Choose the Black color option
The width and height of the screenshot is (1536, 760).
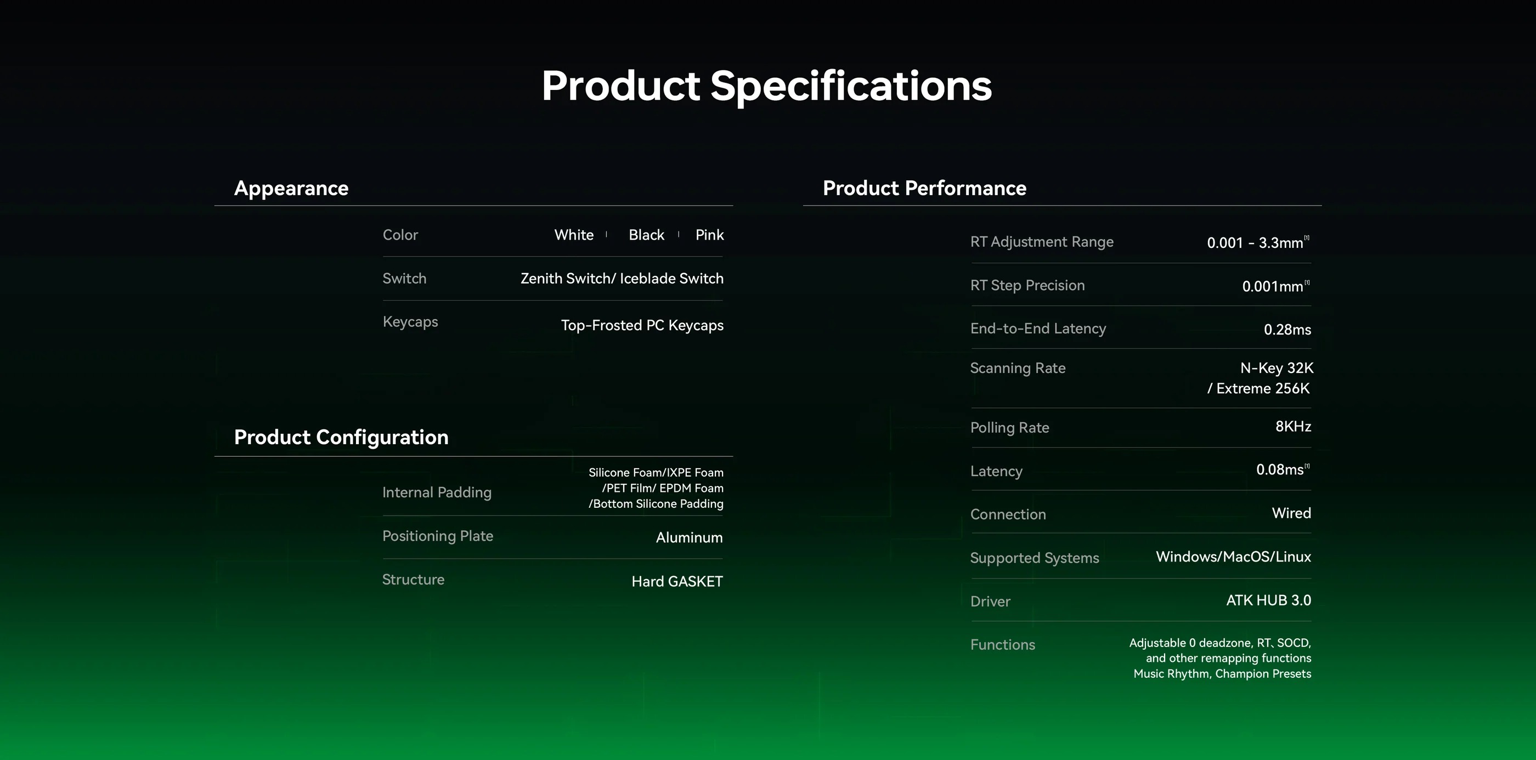[646, 235]
